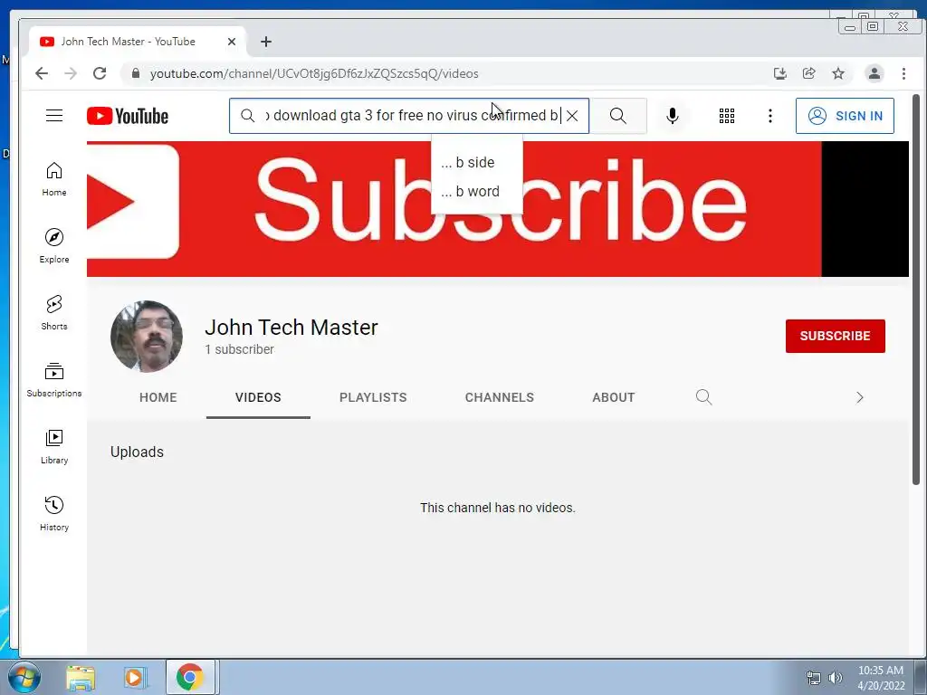Open History in the sidebar
Viewport: 927px width, 695px height.
[53, 513]
